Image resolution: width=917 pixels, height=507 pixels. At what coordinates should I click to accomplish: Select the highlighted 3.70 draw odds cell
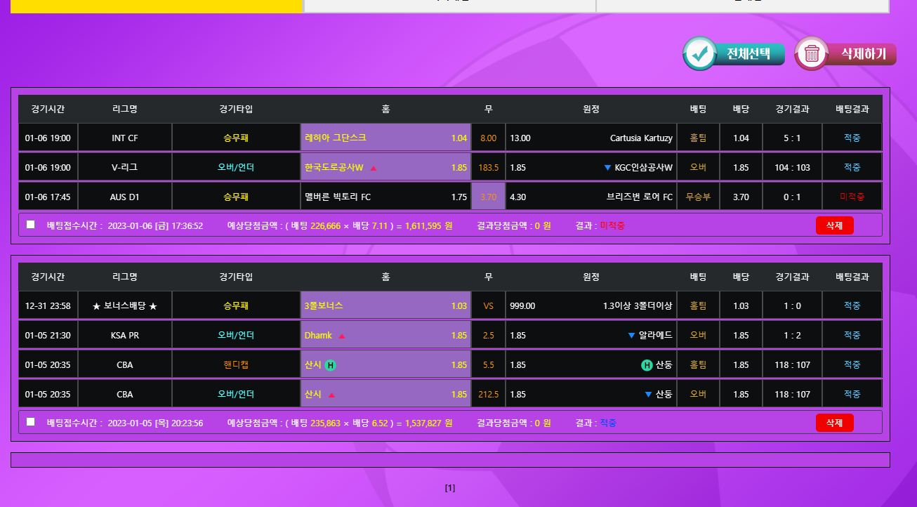click(488, 197)
